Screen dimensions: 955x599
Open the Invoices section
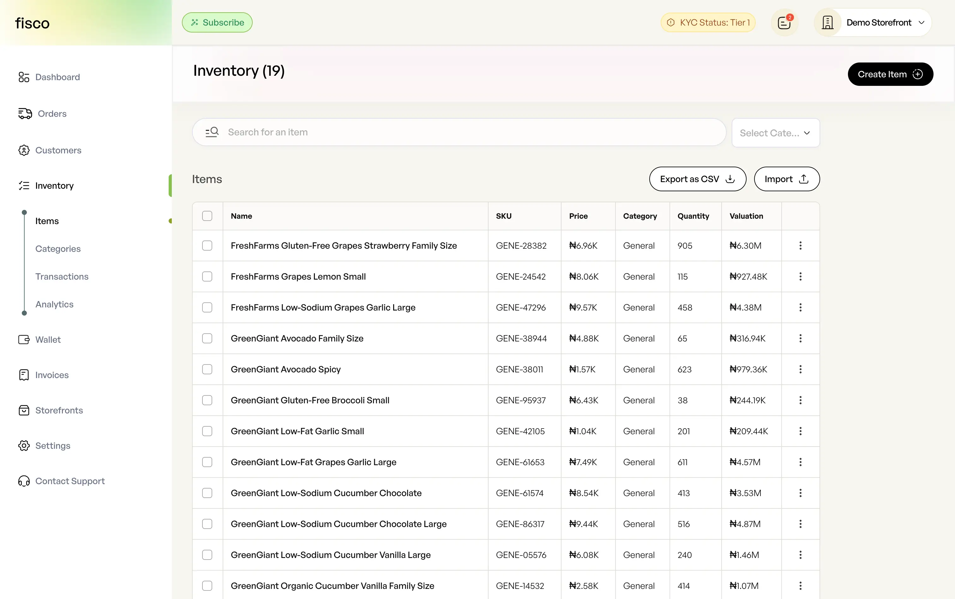52,375
